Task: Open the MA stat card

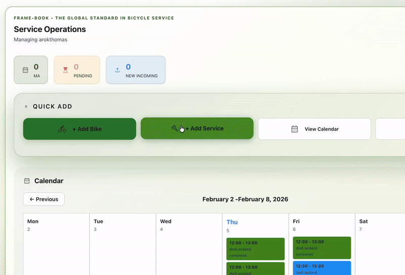Action: [x=31, y=70]
